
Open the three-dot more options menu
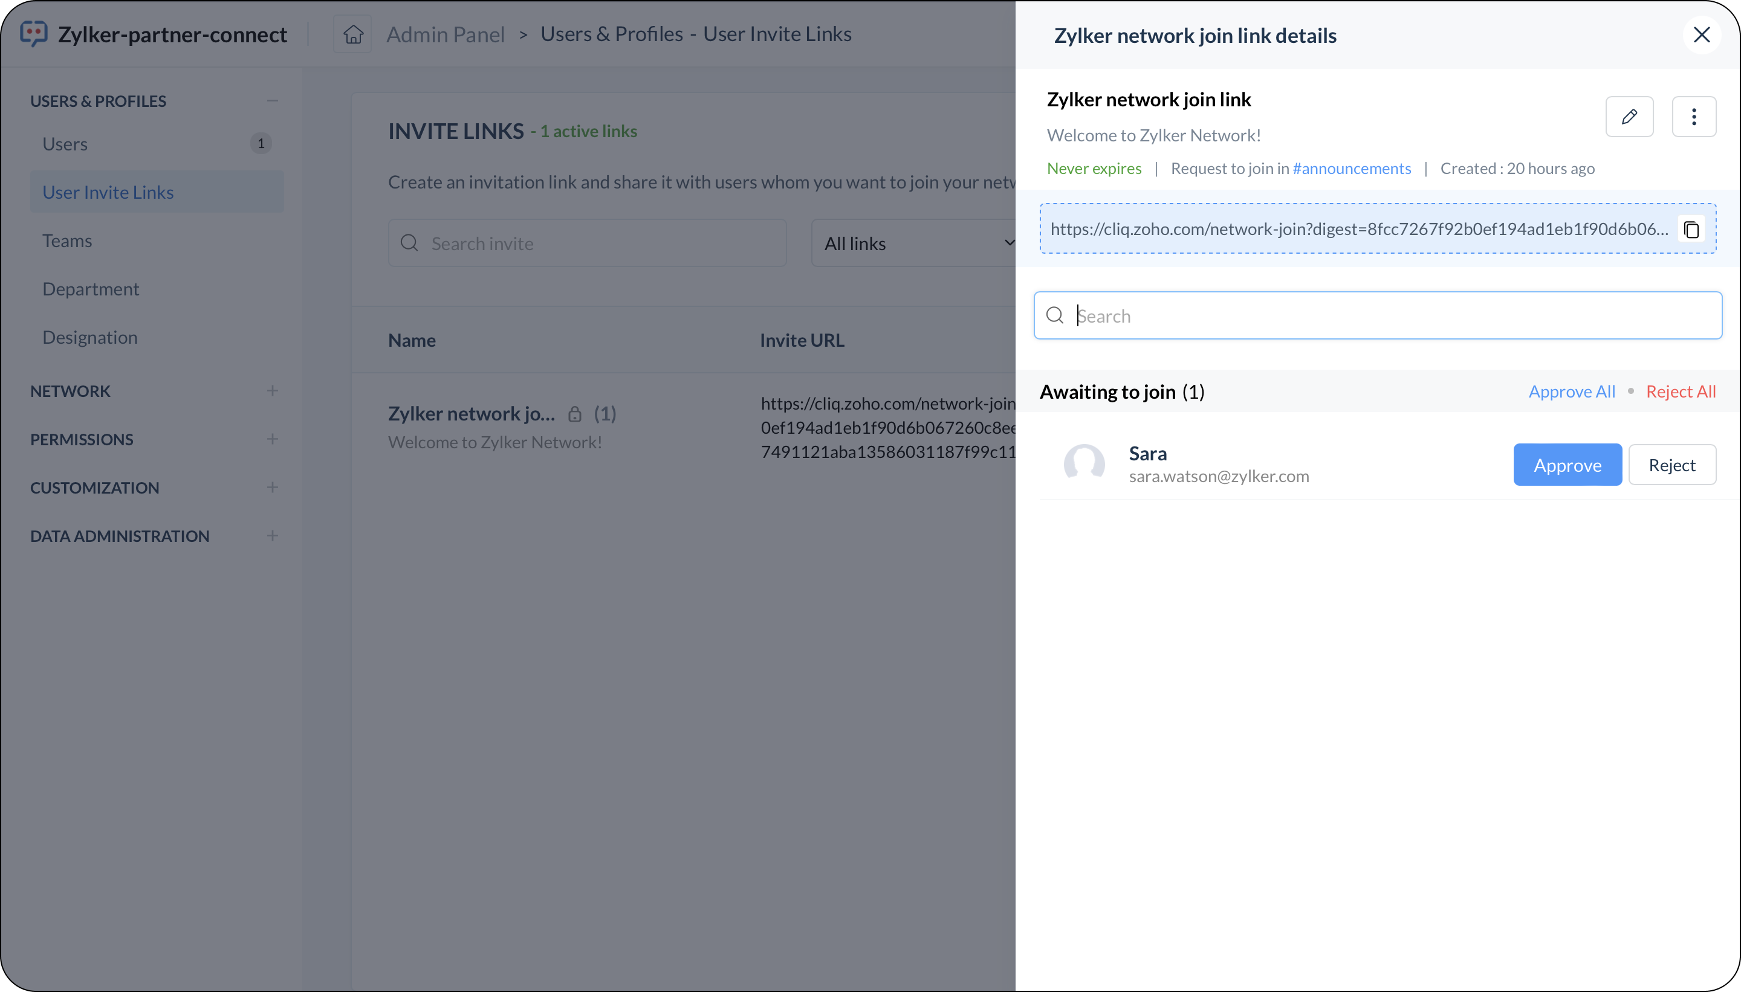click(1694, 117)
